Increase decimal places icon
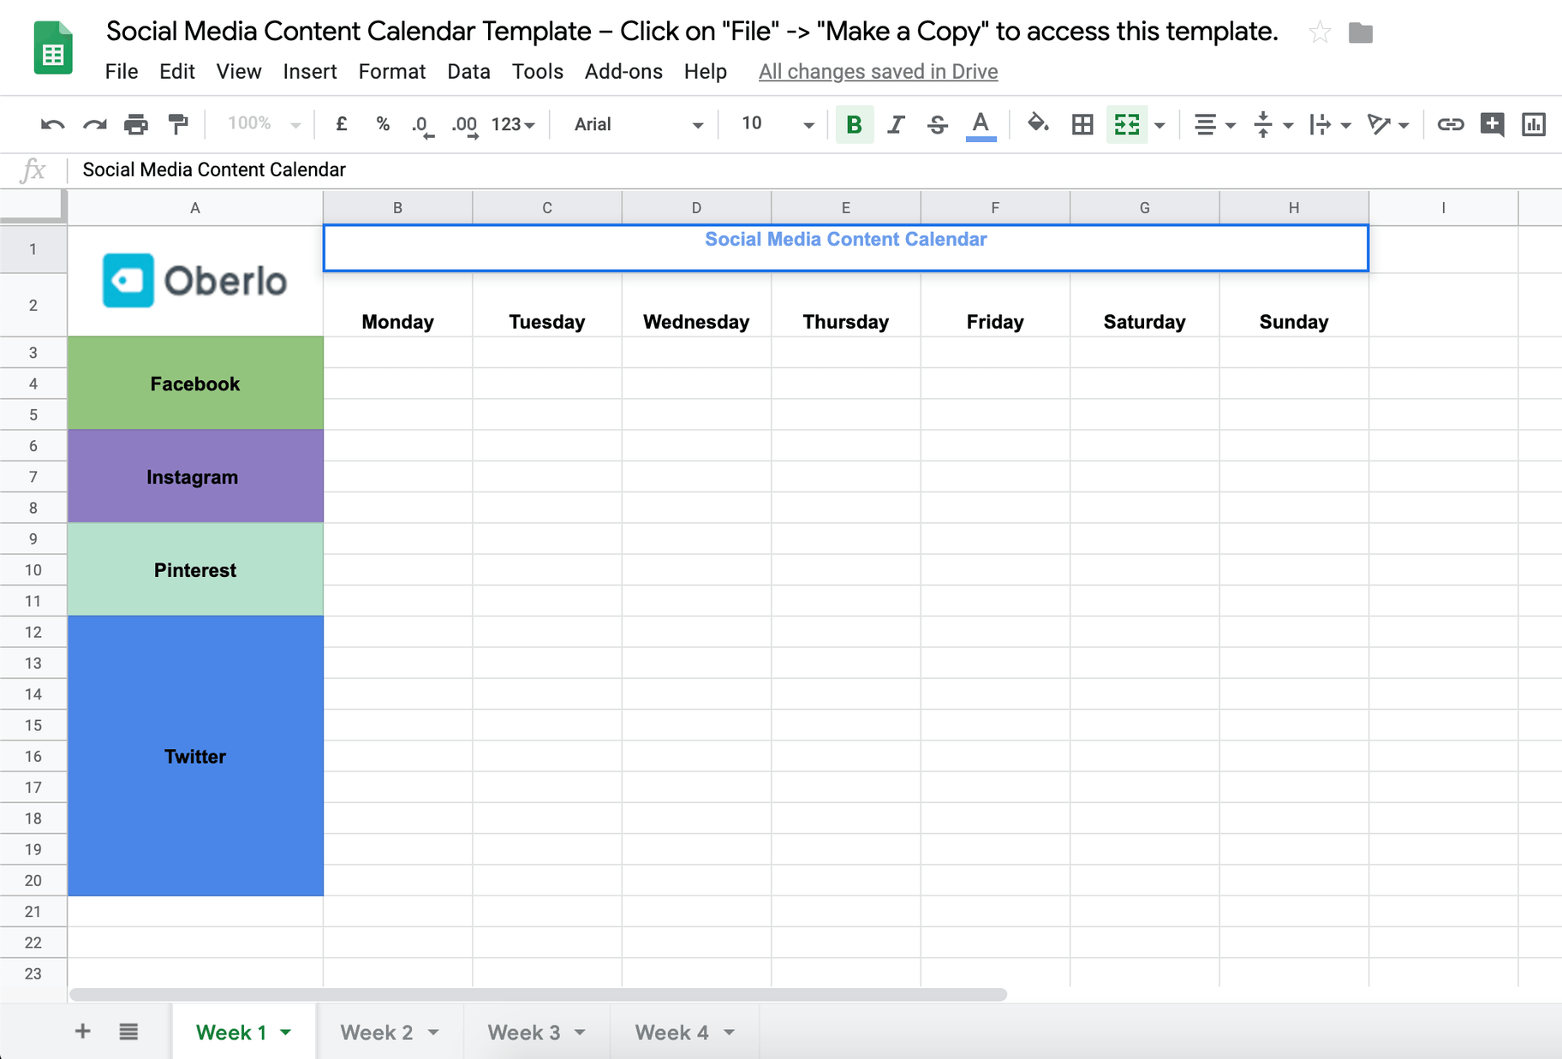 click(x=465, y=126)
